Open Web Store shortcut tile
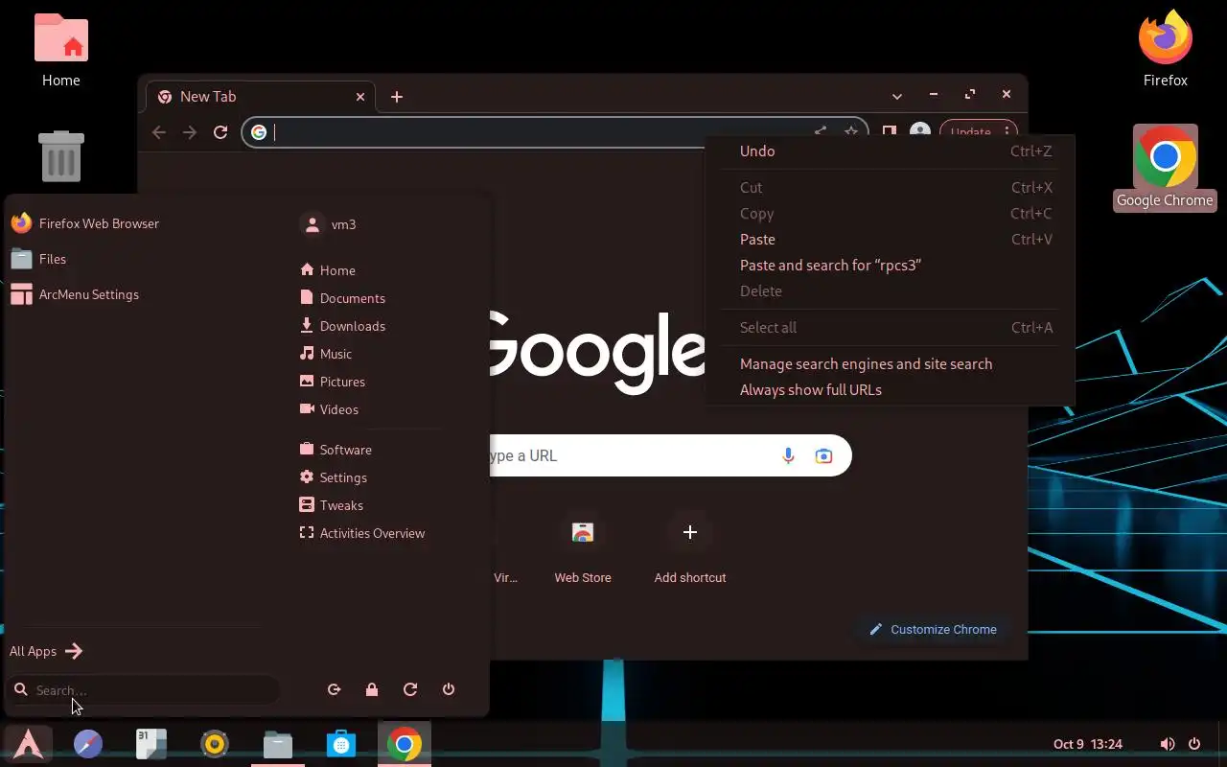Image resolution: width=1227 pixels, height=767 pixels. pos(583,550)
